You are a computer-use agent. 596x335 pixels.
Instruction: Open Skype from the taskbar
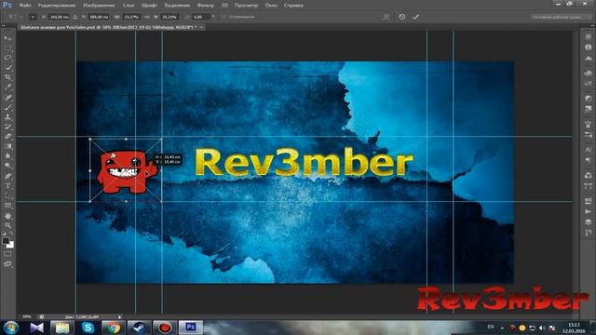[x=88, y=328]
